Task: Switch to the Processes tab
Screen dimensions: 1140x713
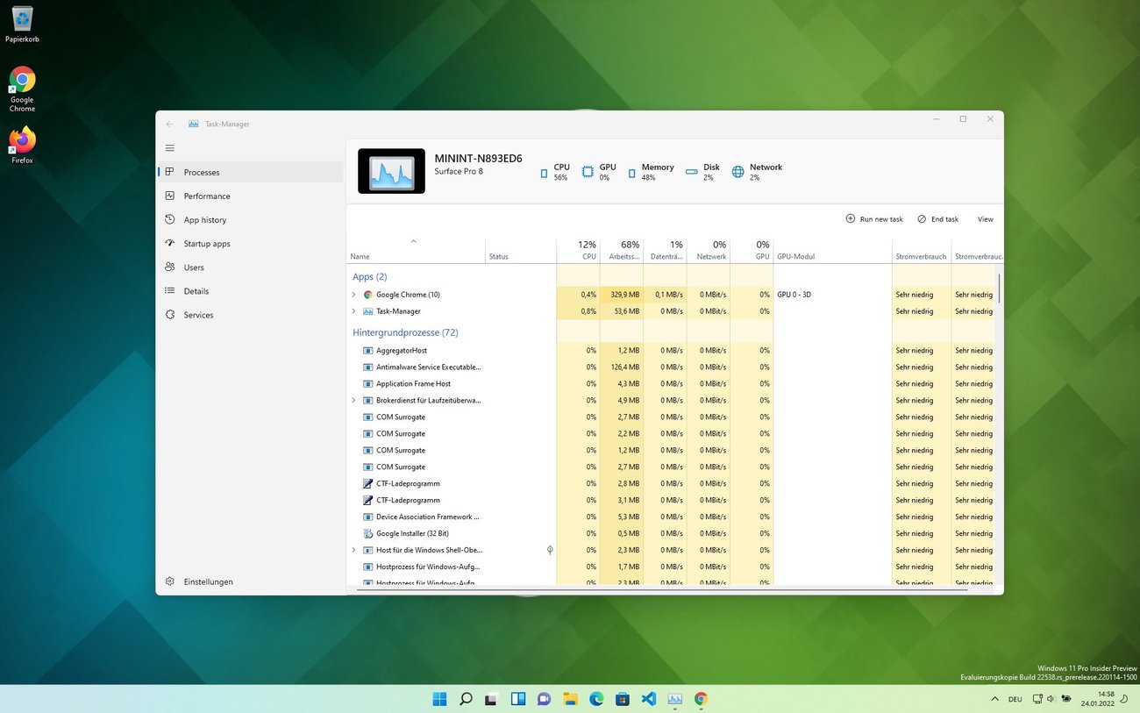Action: click(201, 172)
